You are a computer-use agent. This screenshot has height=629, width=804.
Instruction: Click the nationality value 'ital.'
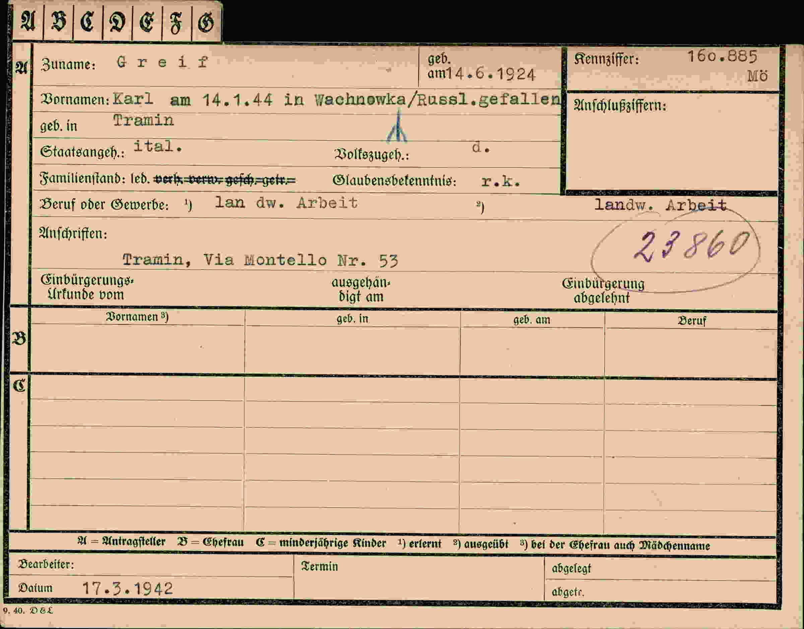(x=158, y=146)
